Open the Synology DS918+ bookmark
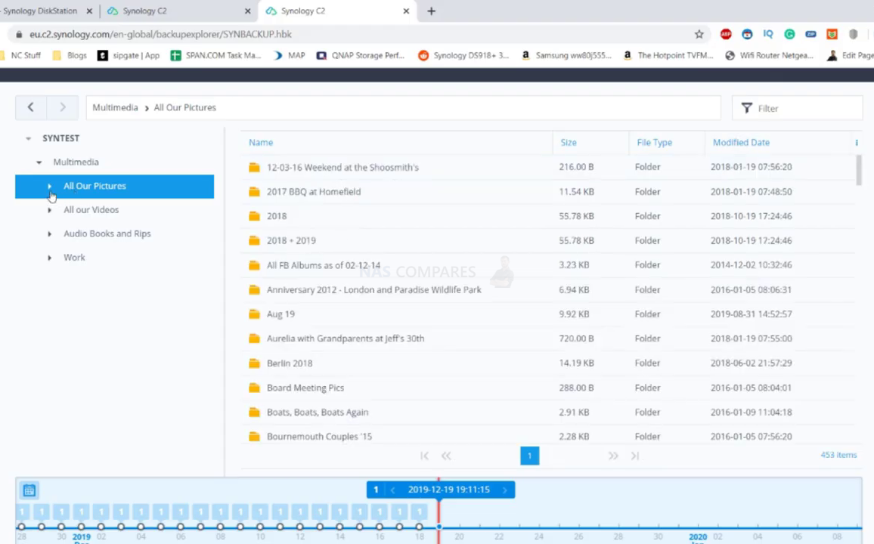This screenshot has width=874, height=544. [x=463, y=55]
